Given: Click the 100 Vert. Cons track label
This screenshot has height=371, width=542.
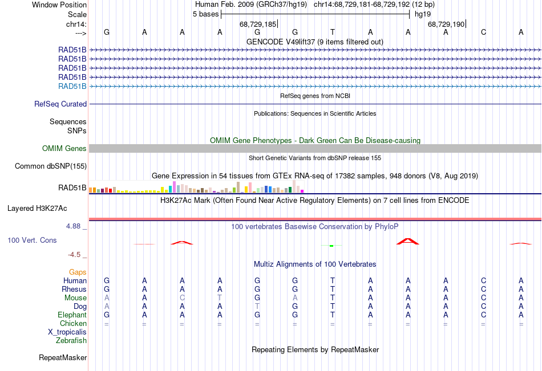Looking at the screenshot, I should (32, 240).
